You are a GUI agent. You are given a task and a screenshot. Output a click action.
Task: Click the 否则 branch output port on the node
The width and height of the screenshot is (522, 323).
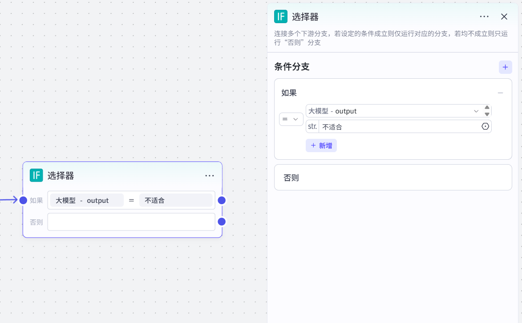coord(222,222)
